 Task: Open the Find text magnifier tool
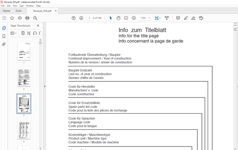point(35,18)
